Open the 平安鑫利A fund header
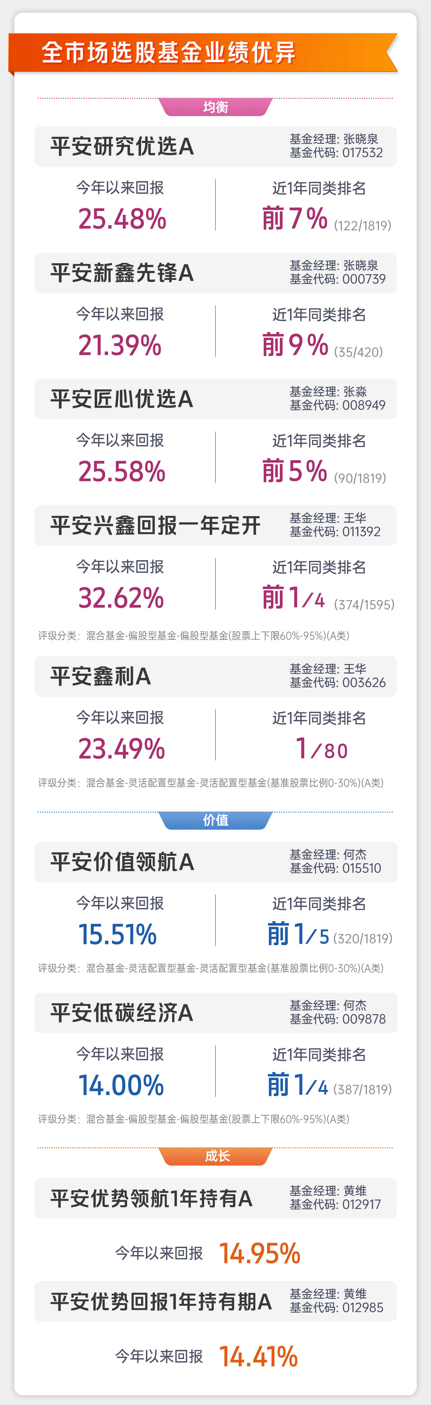 click(215, 676)
